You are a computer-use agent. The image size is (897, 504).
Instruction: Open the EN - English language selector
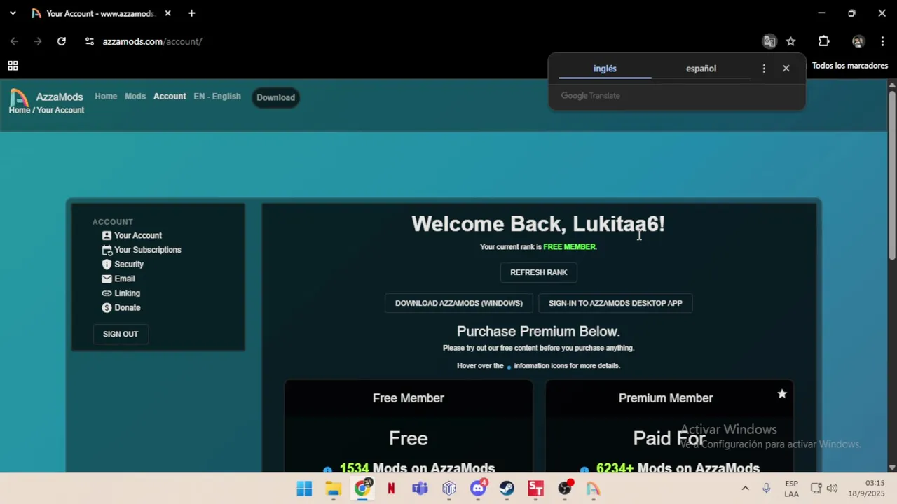click(217, 97)
